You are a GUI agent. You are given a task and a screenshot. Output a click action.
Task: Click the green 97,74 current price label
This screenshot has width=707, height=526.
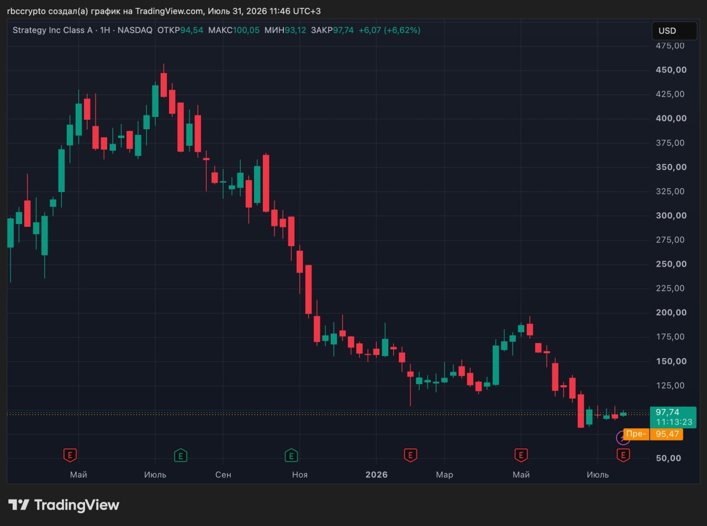tap(667, 412)
